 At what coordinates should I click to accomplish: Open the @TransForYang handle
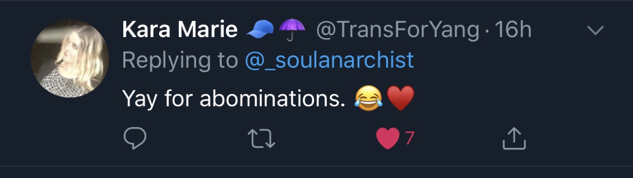(398, 31)
